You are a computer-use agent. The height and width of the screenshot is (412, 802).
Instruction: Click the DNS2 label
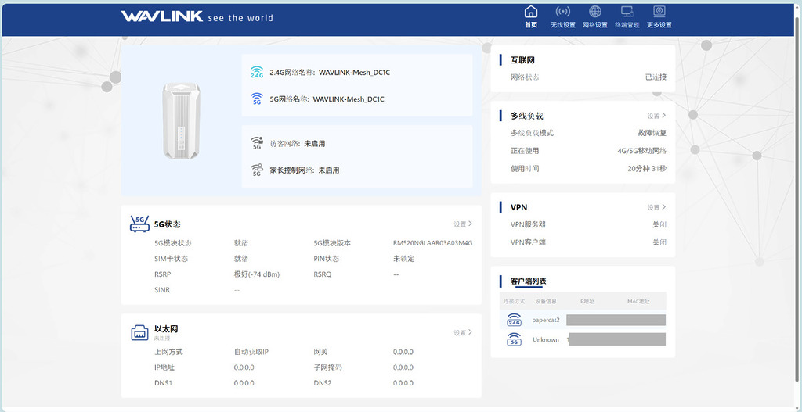point(323,383)
